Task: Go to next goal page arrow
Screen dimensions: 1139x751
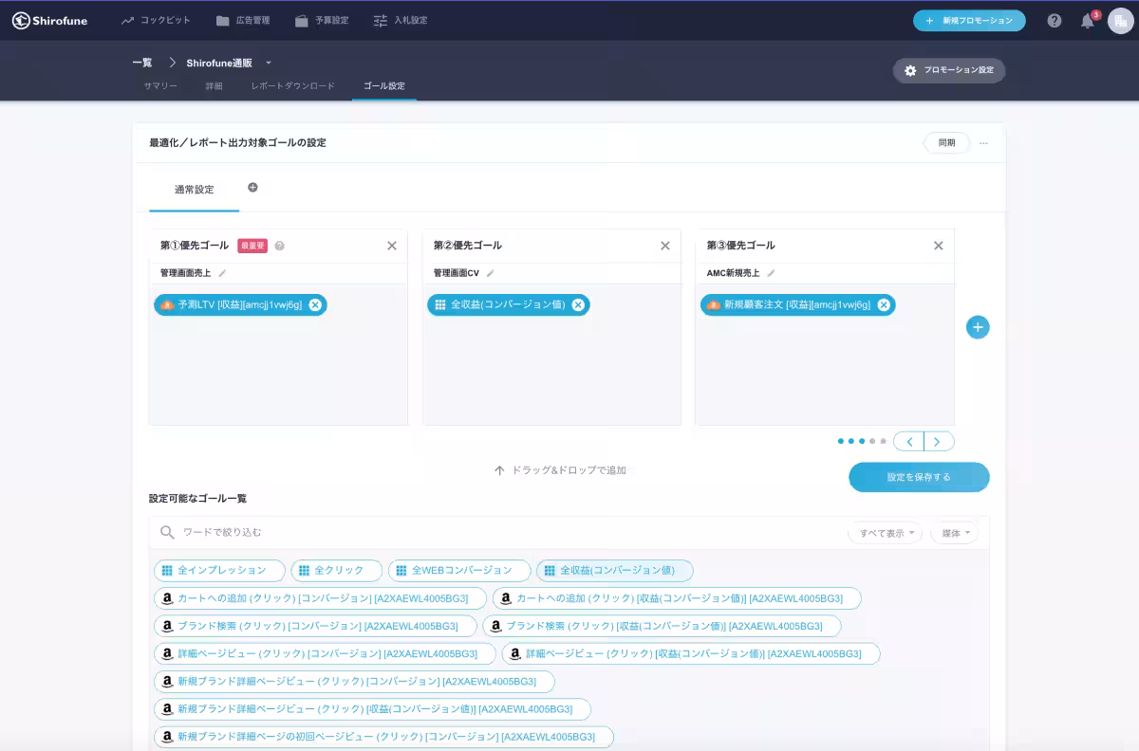Action: [939, 442]
